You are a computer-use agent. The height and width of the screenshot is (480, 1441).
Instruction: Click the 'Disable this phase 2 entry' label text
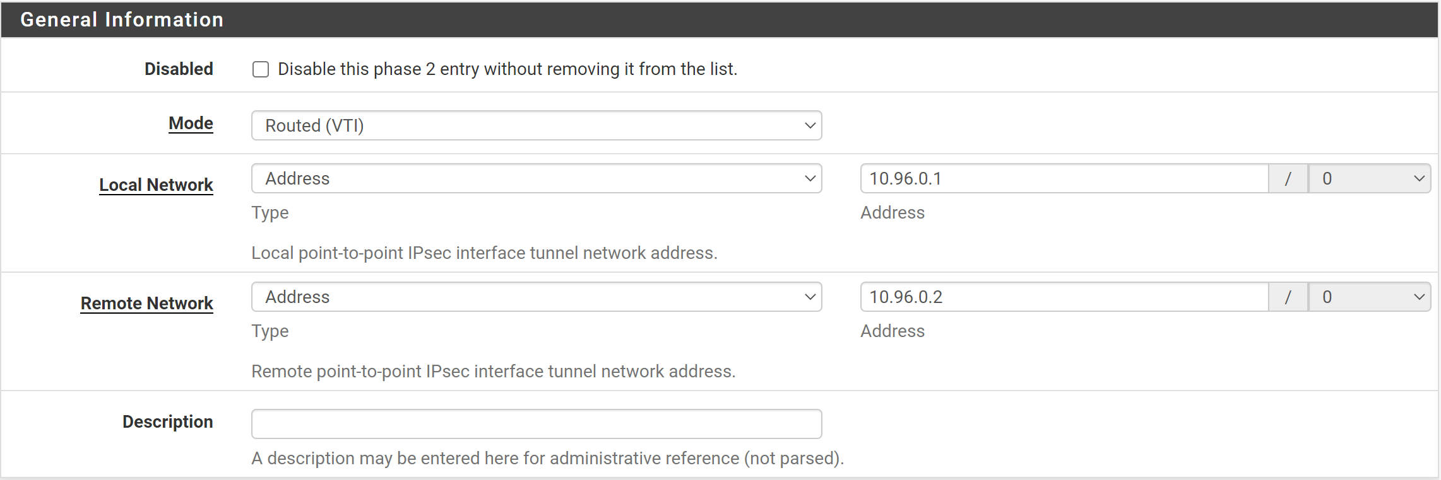507,69
